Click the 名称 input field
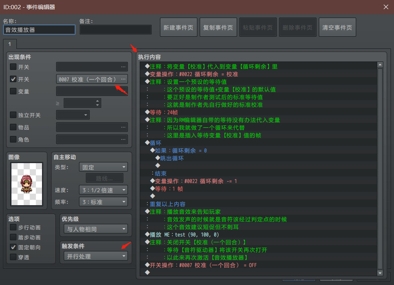394x285 pixels. point(39,30)
